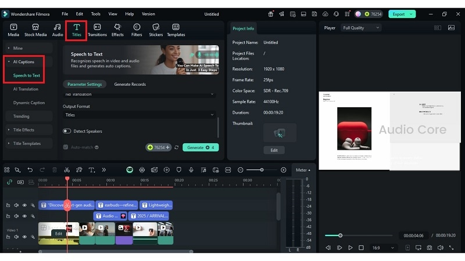Image resolution: width=465 pixels, height=261 pixels.
Task: Click the gift icon in title bar
Action: tap(270, 14)
